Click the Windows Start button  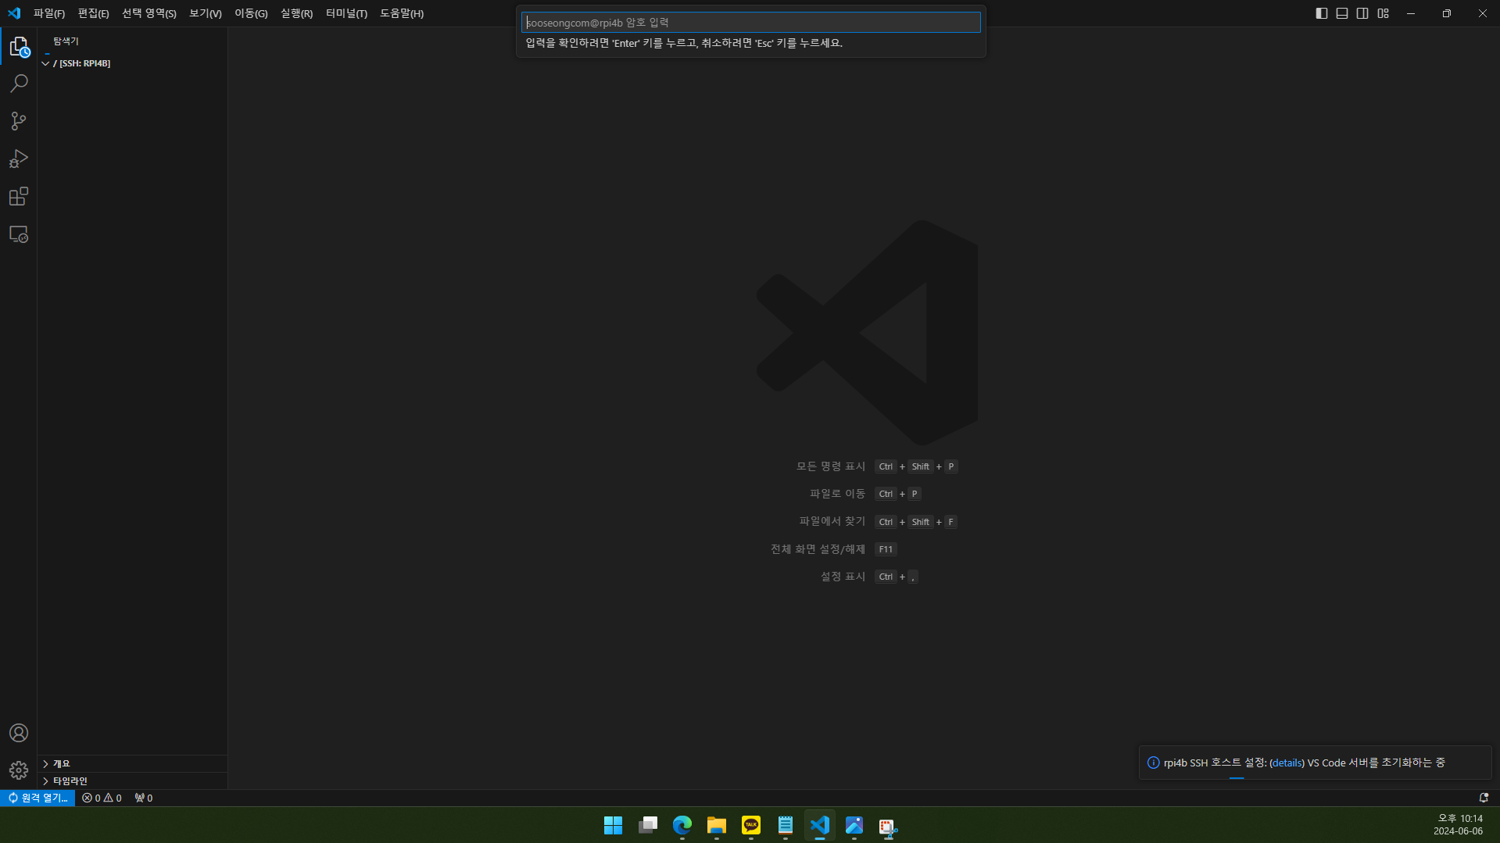(x=613, y=825)
